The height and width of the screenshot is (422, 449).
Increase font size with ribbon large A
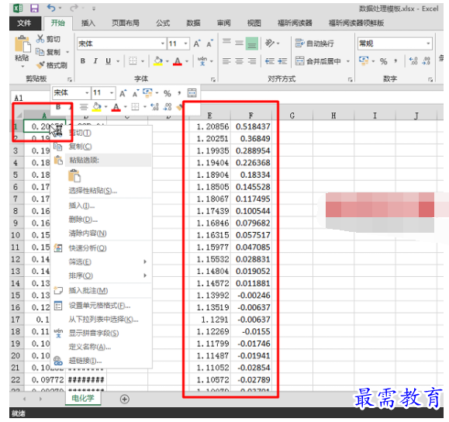click(x=197, y=44)
